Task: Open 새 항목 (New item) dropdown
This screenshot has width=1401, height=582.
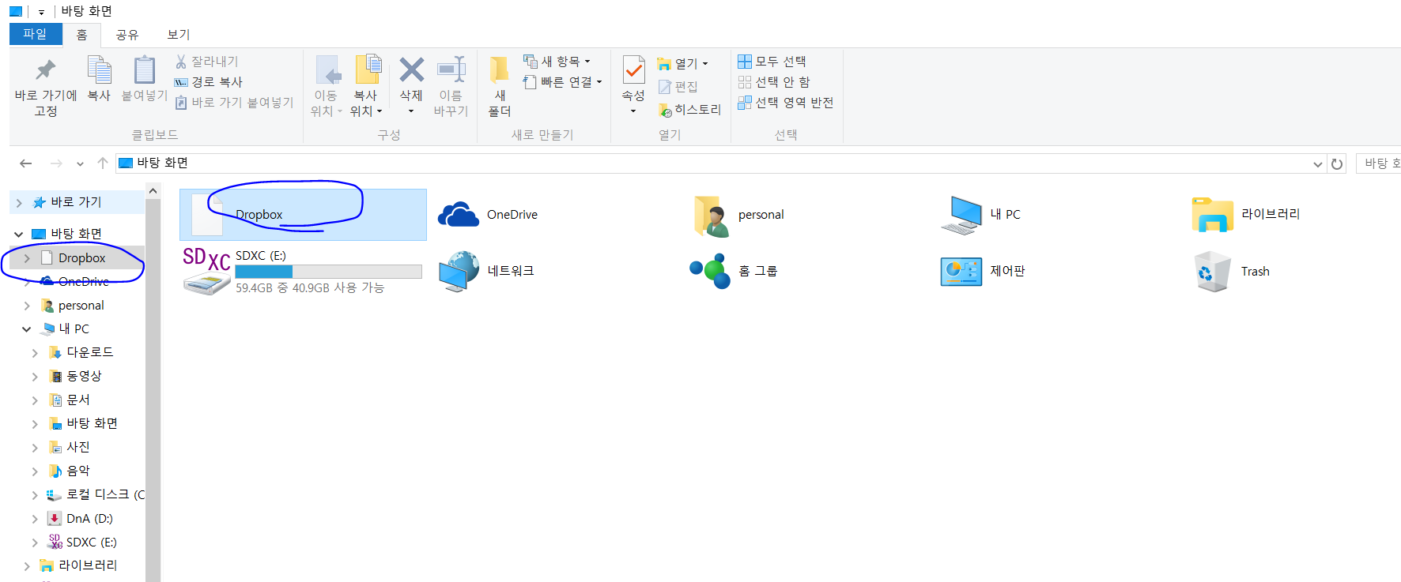Action: [x=557, y=62]
